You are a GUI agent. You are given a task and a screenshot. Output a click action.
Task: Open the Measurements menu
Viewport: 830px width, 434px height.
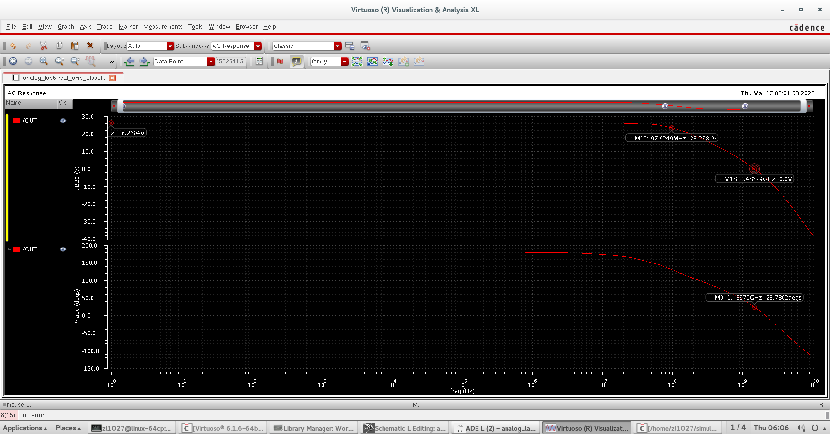coord(163,27)
